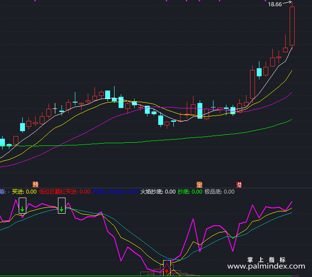Screen dimensions: 312x277
Task: Select the tallest final red candlestick
Action: pos(292,26)
